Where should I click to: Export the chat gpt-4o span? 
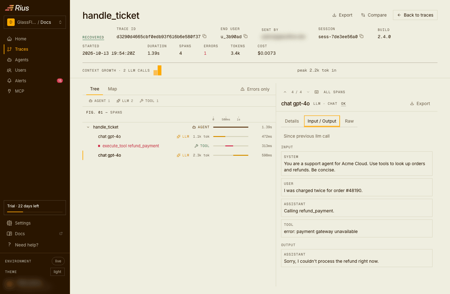(420, 104)
